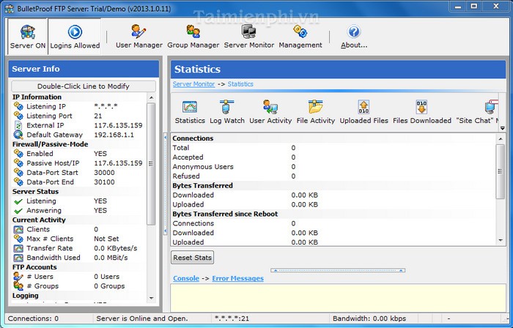Open the Management section
This screenshot has width=513, height=328.
[x=300, y=37]
